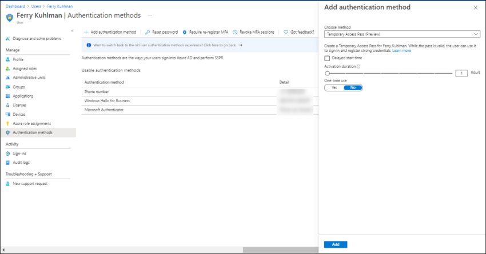Enable the Delayed start time checkbox
The height and width of the screenshot is (254, 486).
(x=327, y=58)
